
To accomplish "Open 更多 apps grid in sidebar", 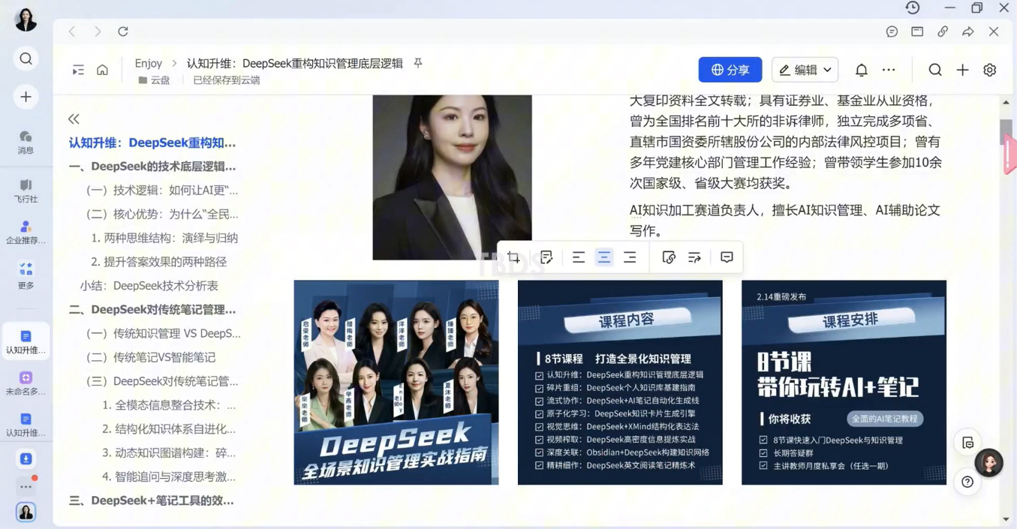I will click(x=26, y=275).
